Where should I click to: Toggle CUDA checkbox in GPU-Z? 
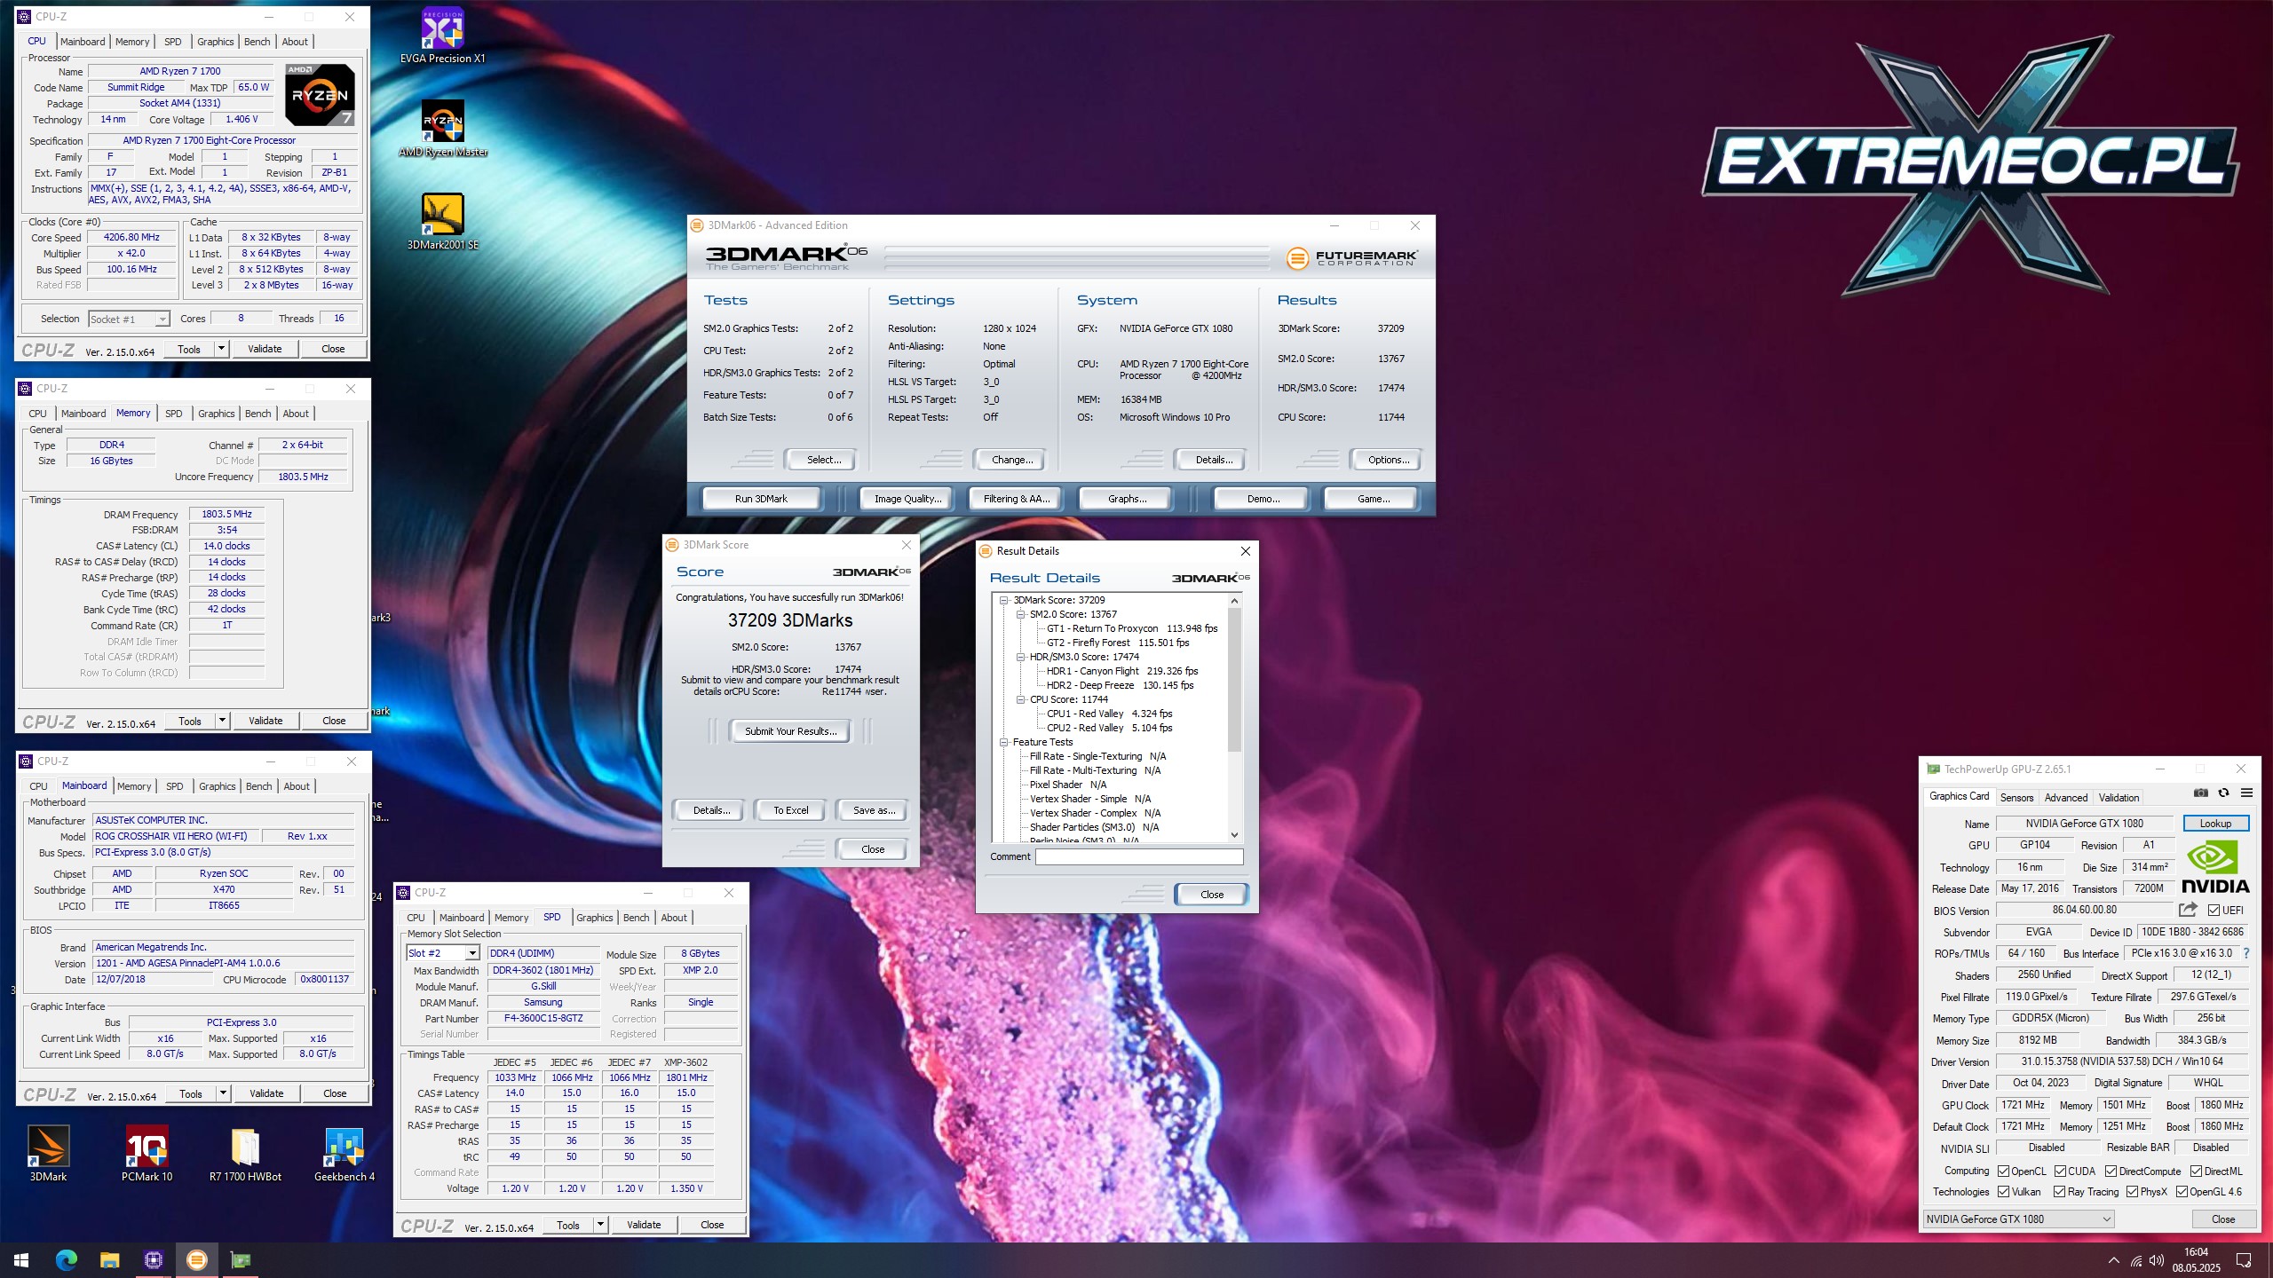(2060, 1171)
